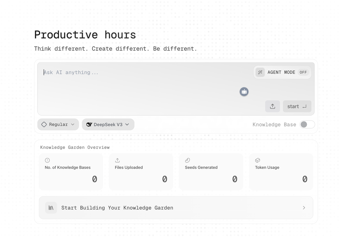The width and height of the screenshot is (341, 237).
Task: Open the Regular mode dropdown
Action: pos(58,124)
